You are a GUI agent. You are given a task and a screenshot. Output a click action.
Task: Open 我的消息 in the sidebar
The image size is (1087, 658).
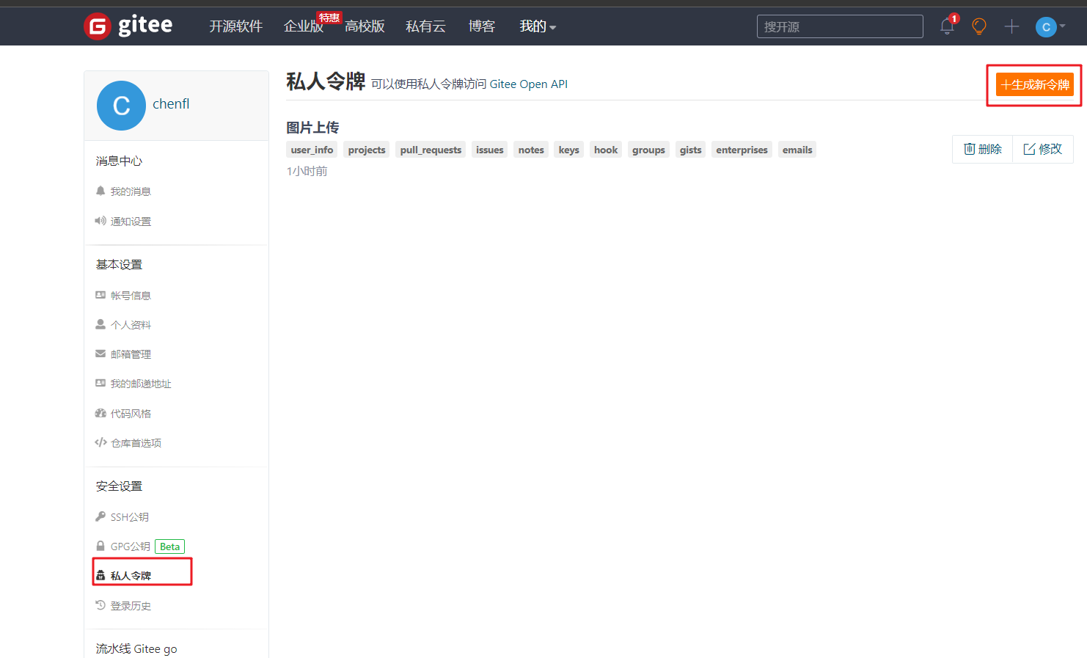[x=131, y=191]
